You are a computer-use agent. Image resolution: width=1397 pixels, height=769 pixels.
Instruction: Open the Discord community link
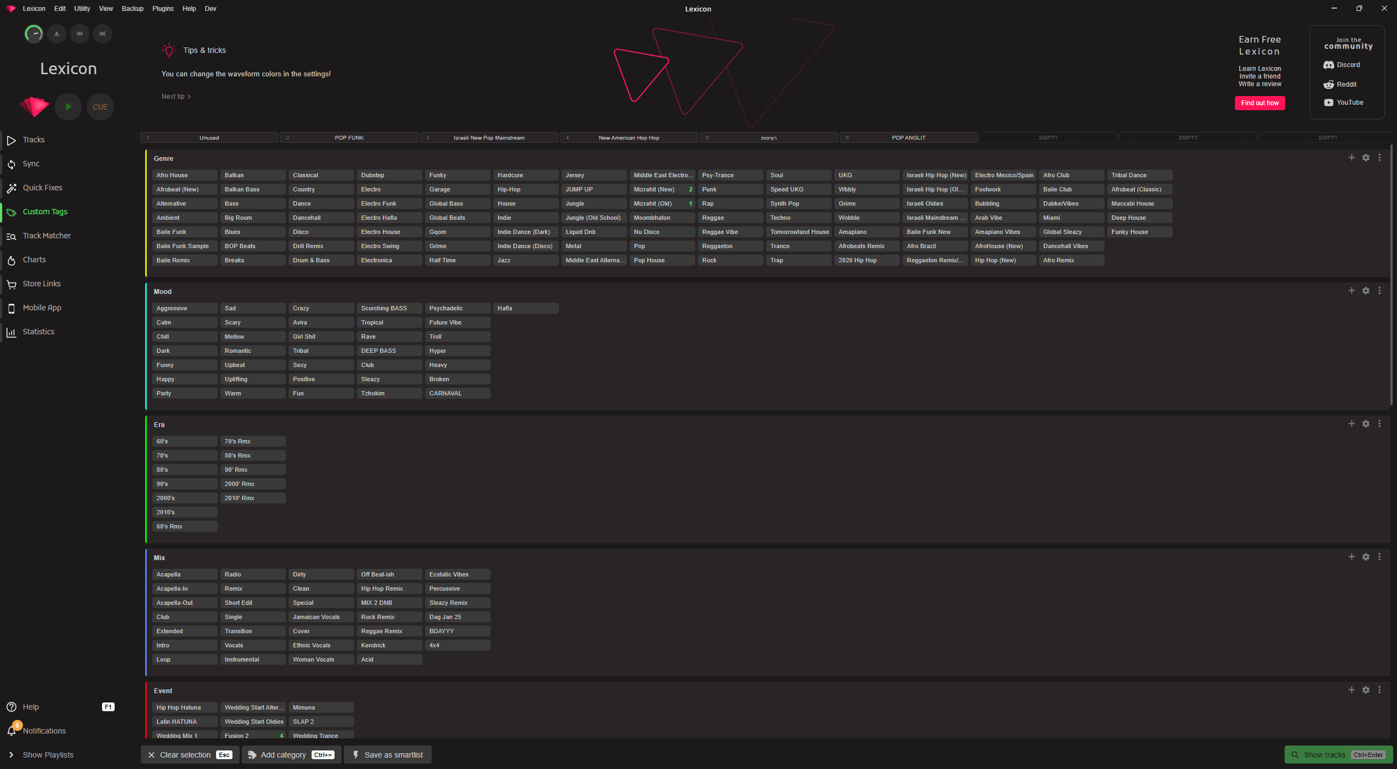coord(1342,65)
